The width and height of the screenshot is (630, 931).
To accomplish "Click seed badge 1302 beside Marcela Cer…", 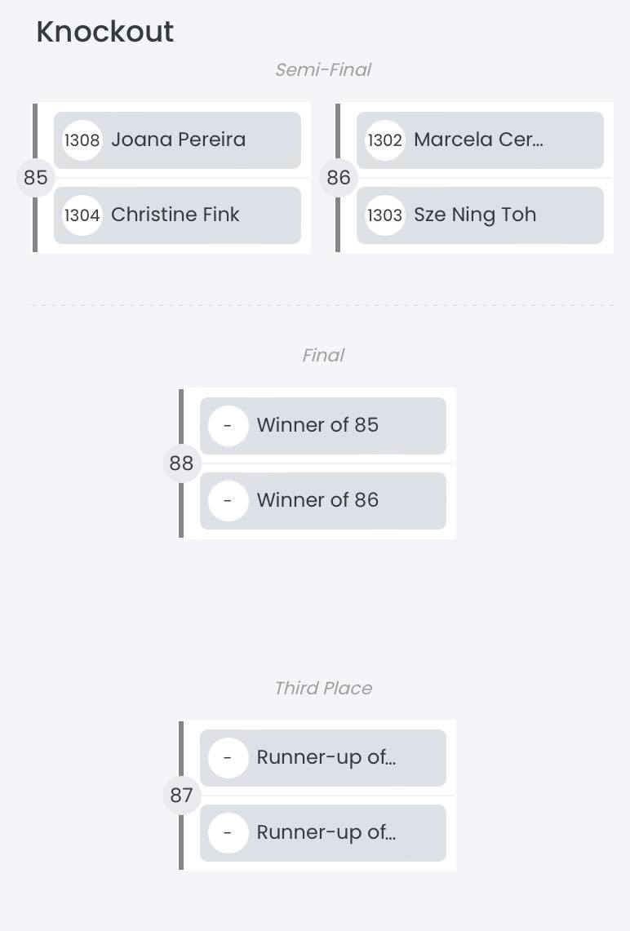I will (x=384, y=140).
